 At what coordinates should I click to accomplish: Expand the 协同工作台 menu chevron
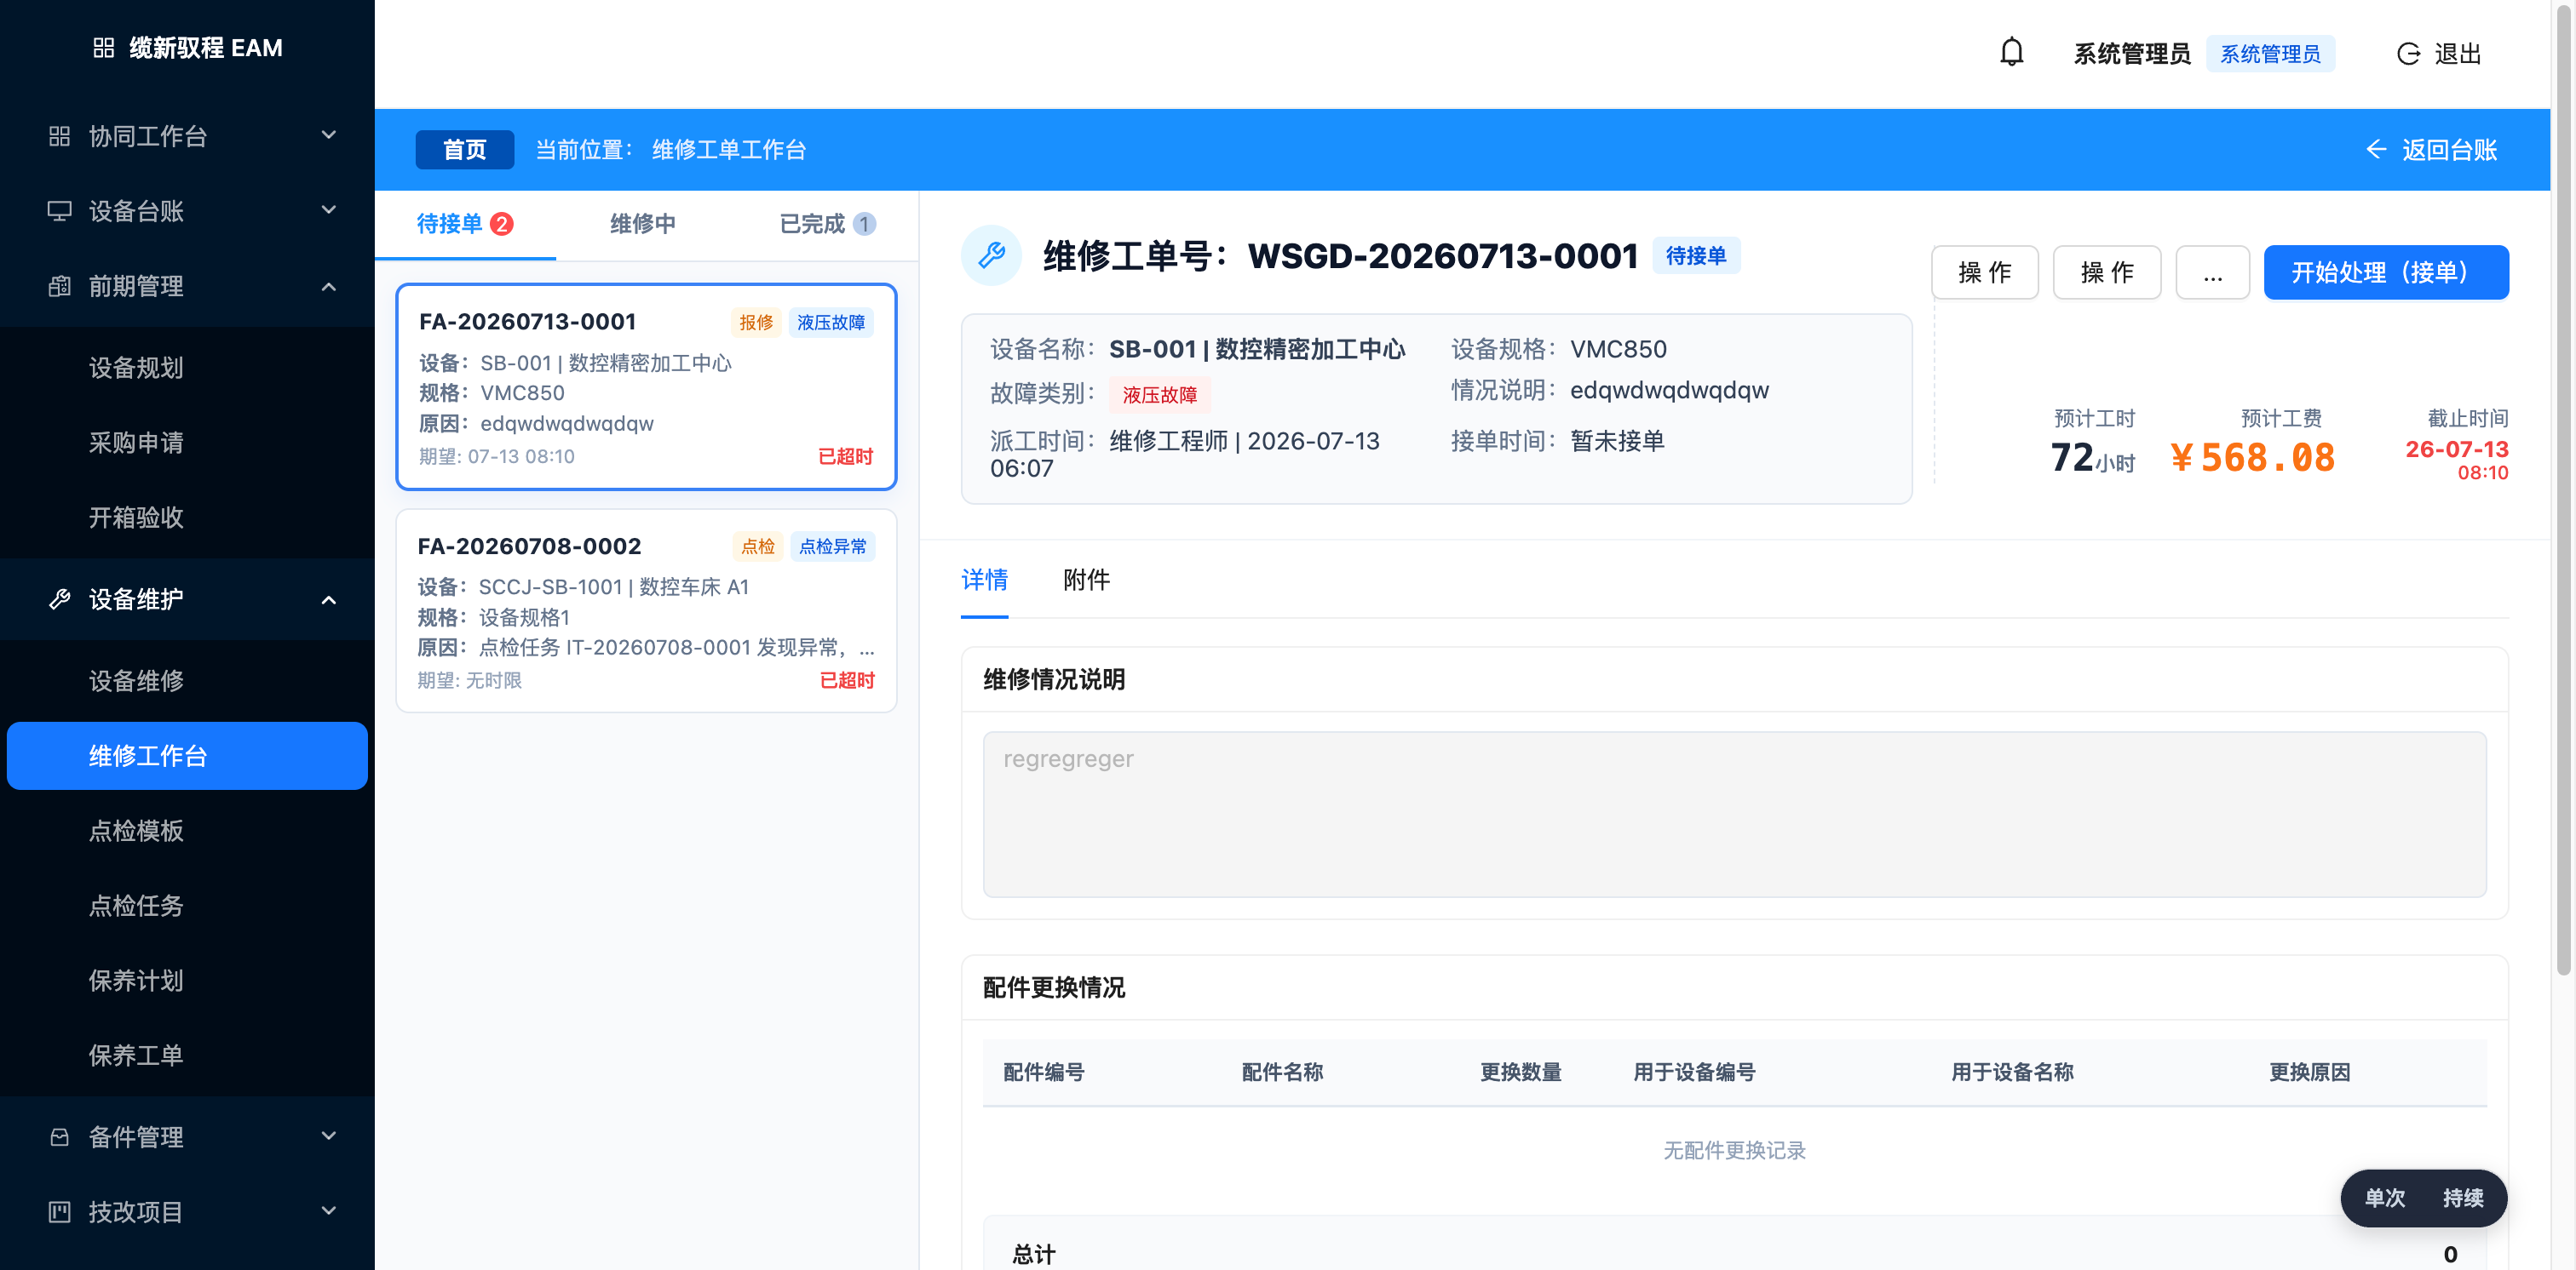328,134
